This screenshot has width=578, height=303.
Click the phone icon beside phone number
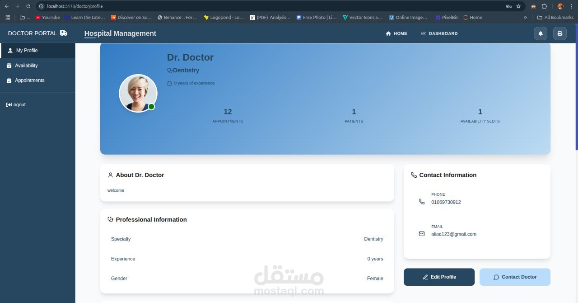tap(422, 202)
